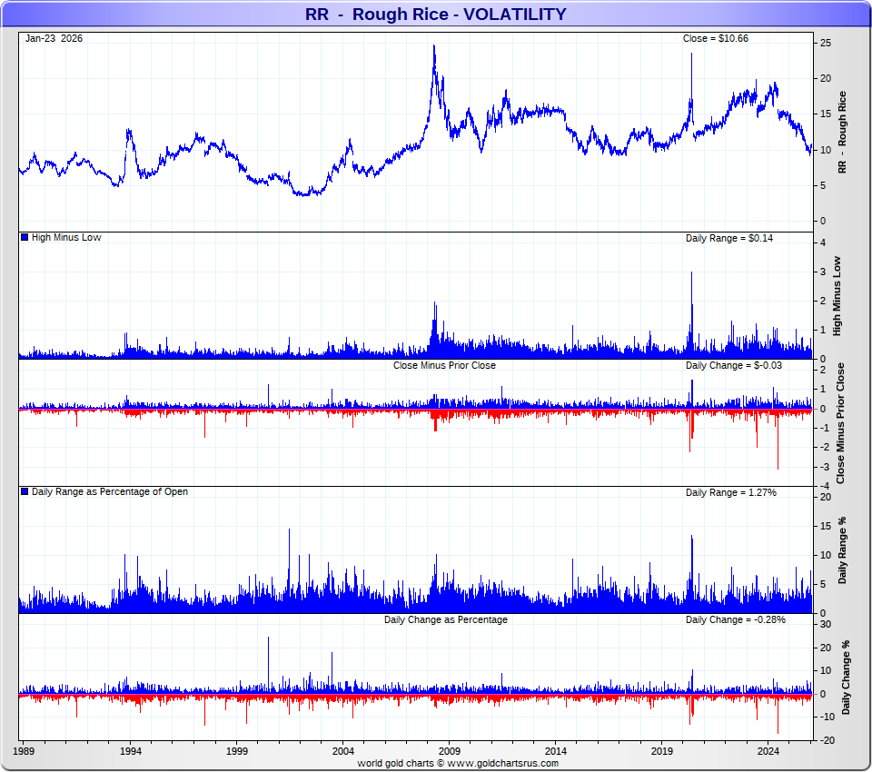Click the vertical Daily Range % axis title

coord(842,550)
